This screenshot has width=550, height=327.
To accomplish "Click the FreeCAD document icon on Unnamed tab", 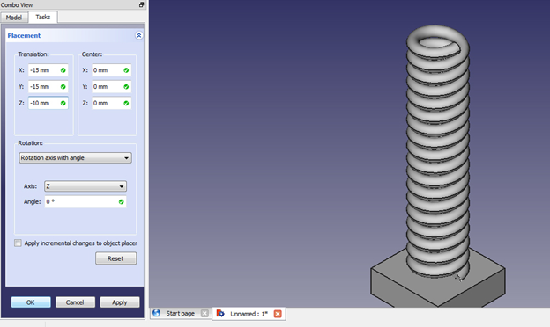I will (x=220, y=313).
